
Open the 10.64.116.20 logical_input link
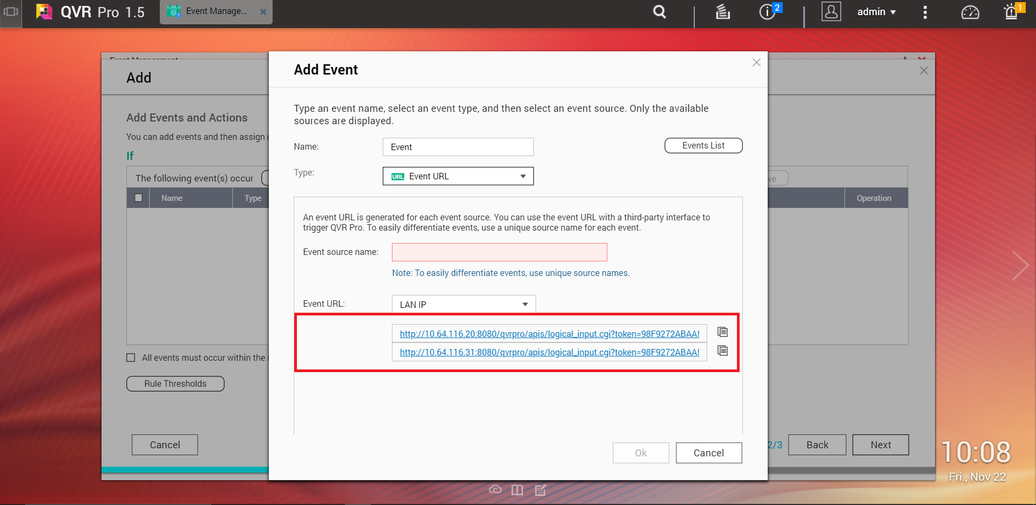(x=549, y=334)
